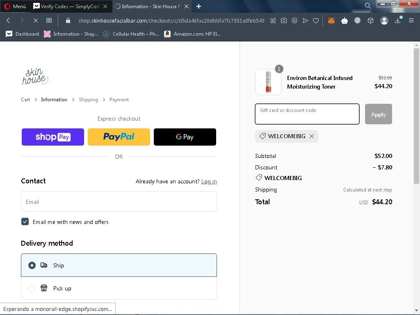
Task: Click the tab search magnifier icon
Action: coord(368,6)
